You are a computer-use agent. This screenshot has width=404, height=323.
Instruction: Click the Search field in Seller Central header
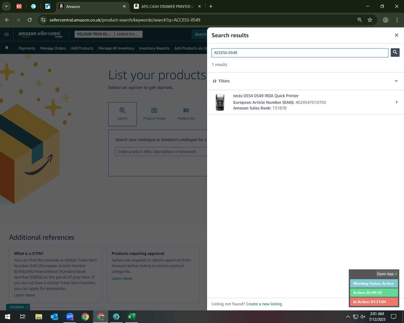tap(199, 34)
